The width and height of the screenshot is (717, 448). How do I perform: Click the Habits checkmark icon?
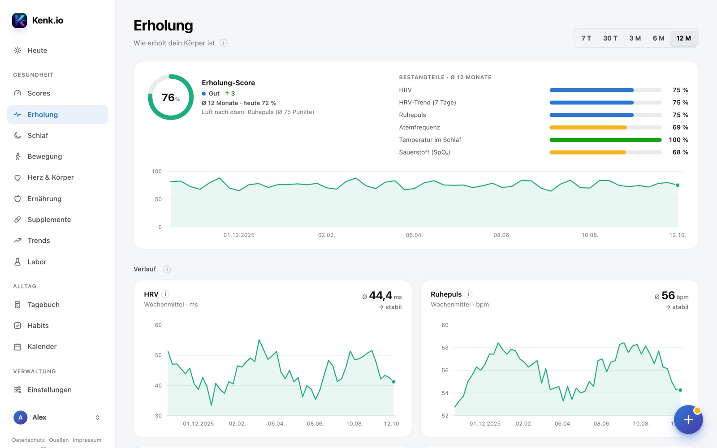click(17, 326)
